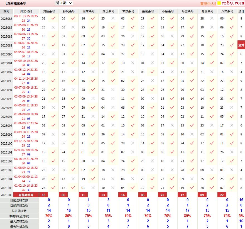
Task: Select the 采薇杀号 column header
Action: 148,11
